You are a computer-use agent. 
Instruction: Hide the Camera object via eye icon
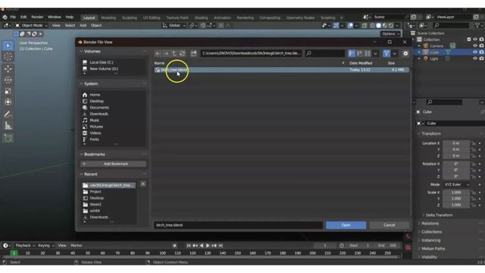[475, 45]
